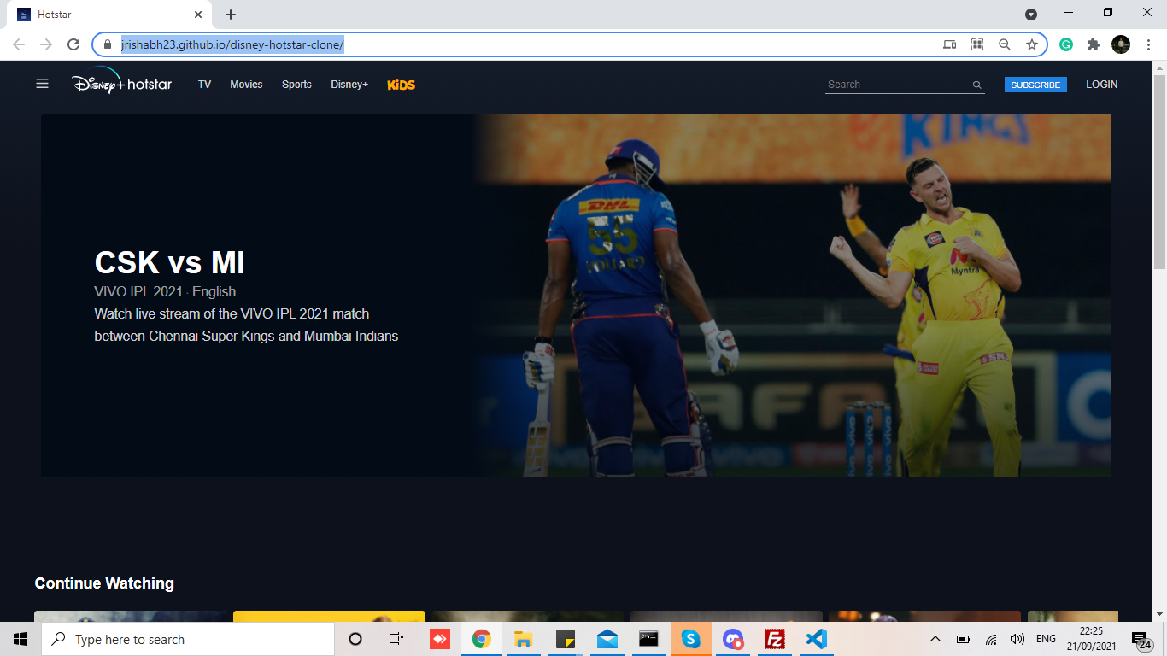Click the Grammarly extension icon

[x=1064, y=43]
